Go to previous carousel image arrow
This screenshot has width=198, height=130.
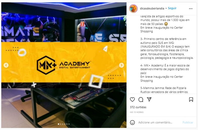[6, 65]
